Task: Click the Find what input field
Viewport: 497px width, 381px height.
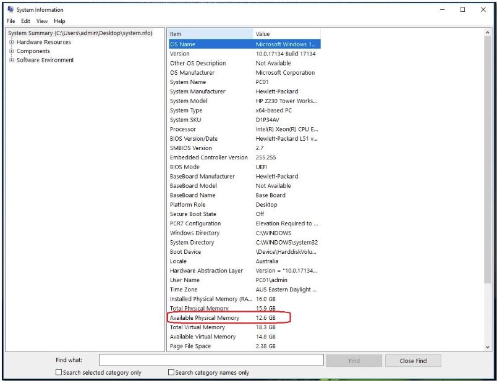Action: point(211,360)
